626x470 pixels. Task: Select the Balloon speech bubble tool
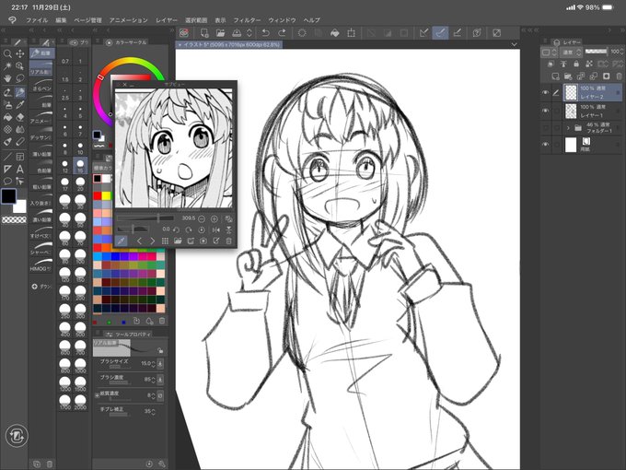(7, 182)
